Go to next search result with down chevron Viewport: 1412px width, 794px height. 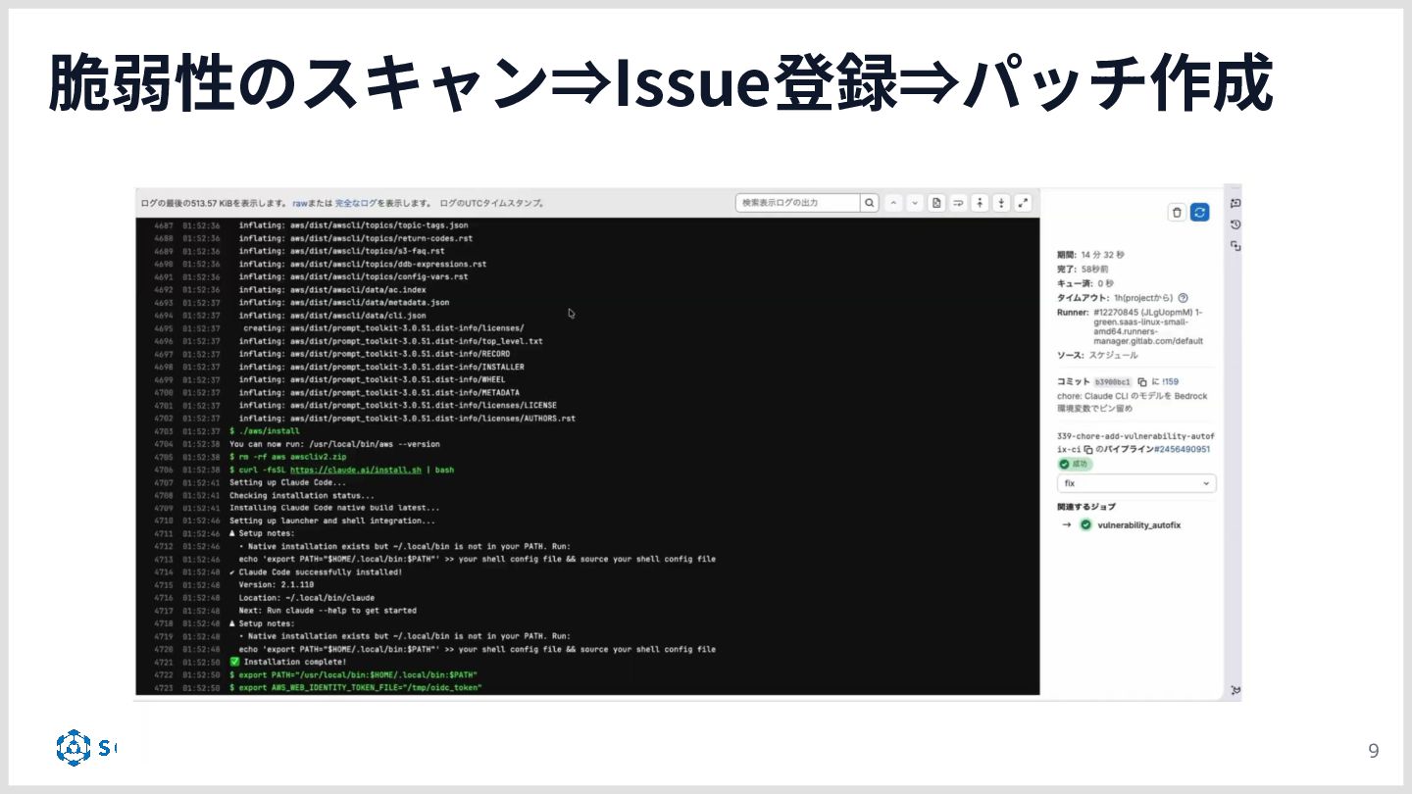coord(915,203)
